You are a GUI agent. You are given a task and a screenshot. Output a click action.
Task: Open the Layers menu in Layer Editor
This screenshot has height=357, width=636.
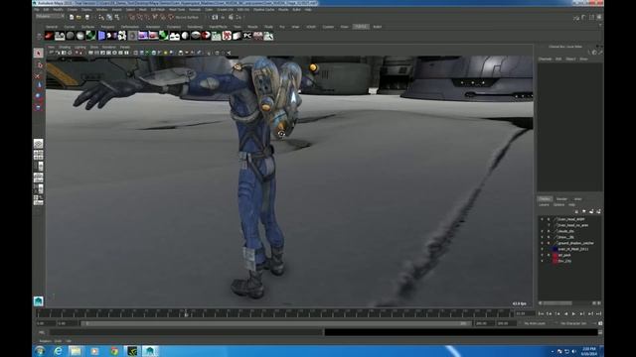tap(544, 205)
